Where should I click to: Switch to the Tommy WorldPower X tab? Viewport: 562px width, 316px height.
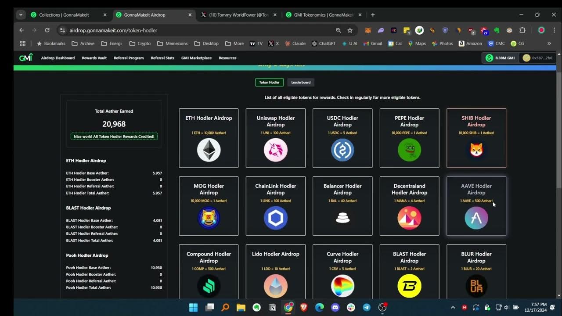coord(239,14)
